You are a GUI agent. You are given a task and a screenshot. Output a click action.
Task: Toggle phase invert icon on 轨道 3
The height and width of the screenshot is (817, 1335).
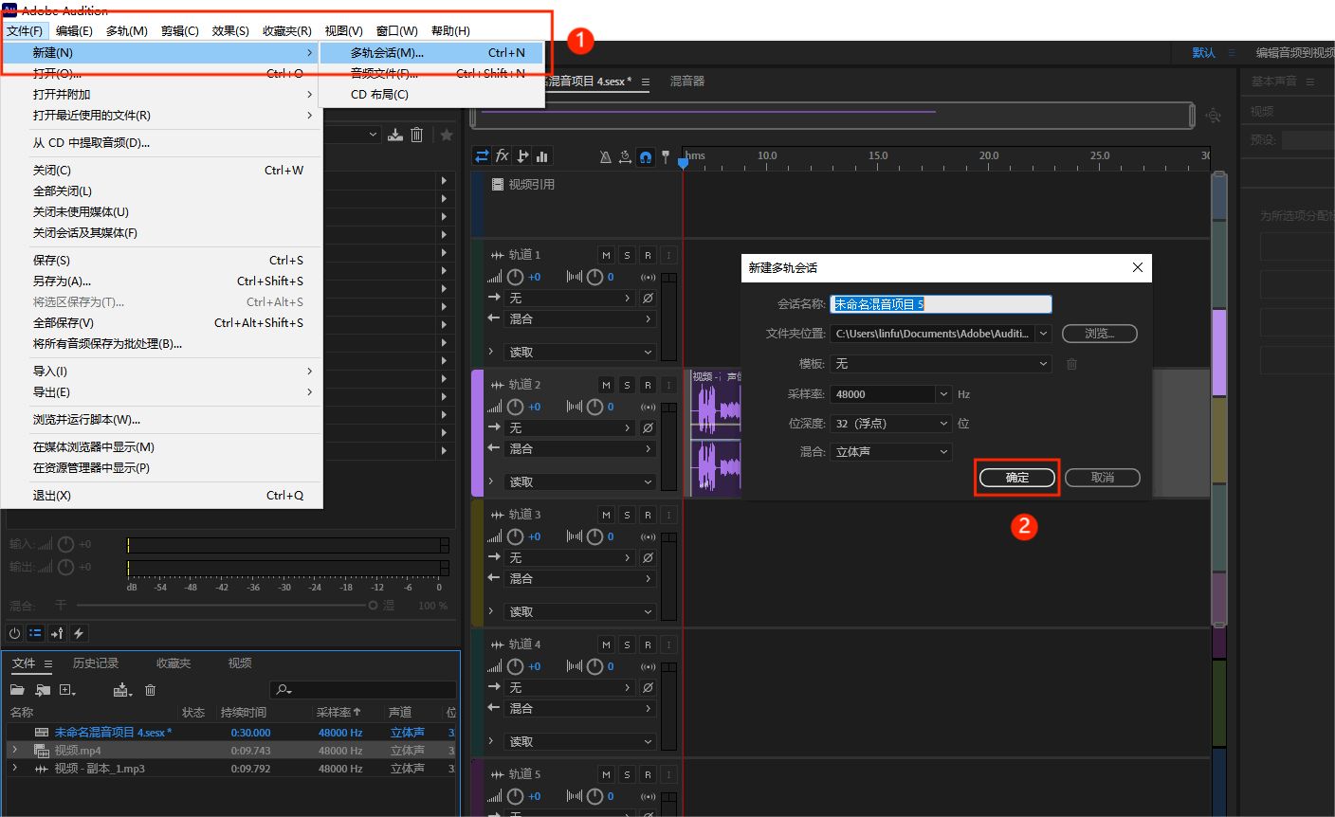(x=648, y=557)
